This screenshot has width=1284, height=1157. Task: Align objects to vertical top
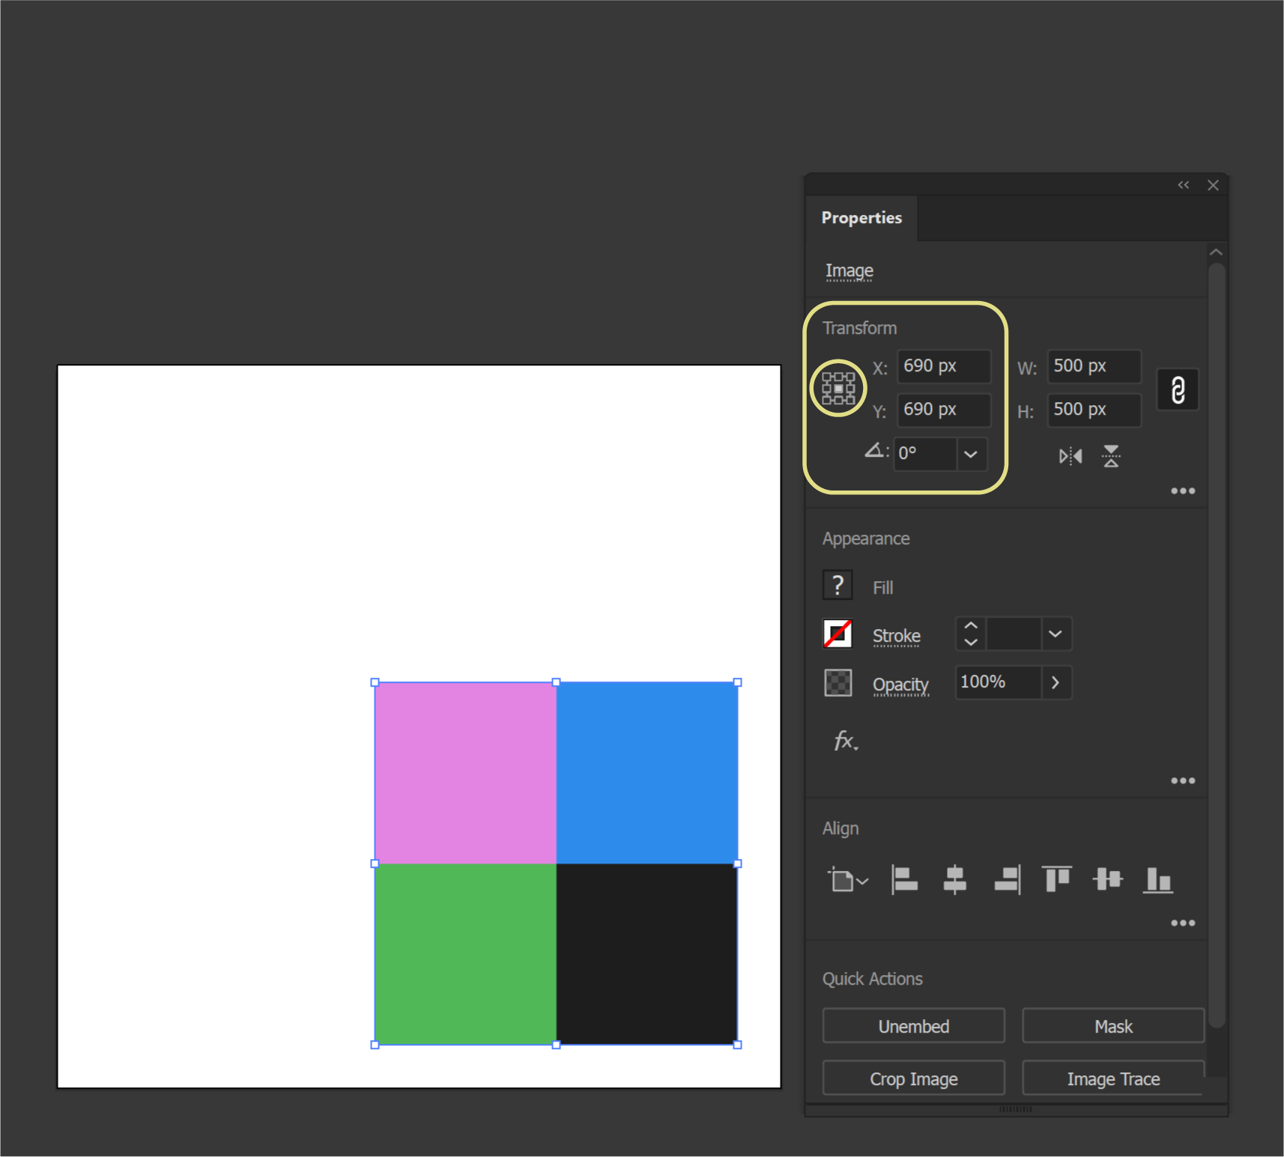(x=1057, y=879)
